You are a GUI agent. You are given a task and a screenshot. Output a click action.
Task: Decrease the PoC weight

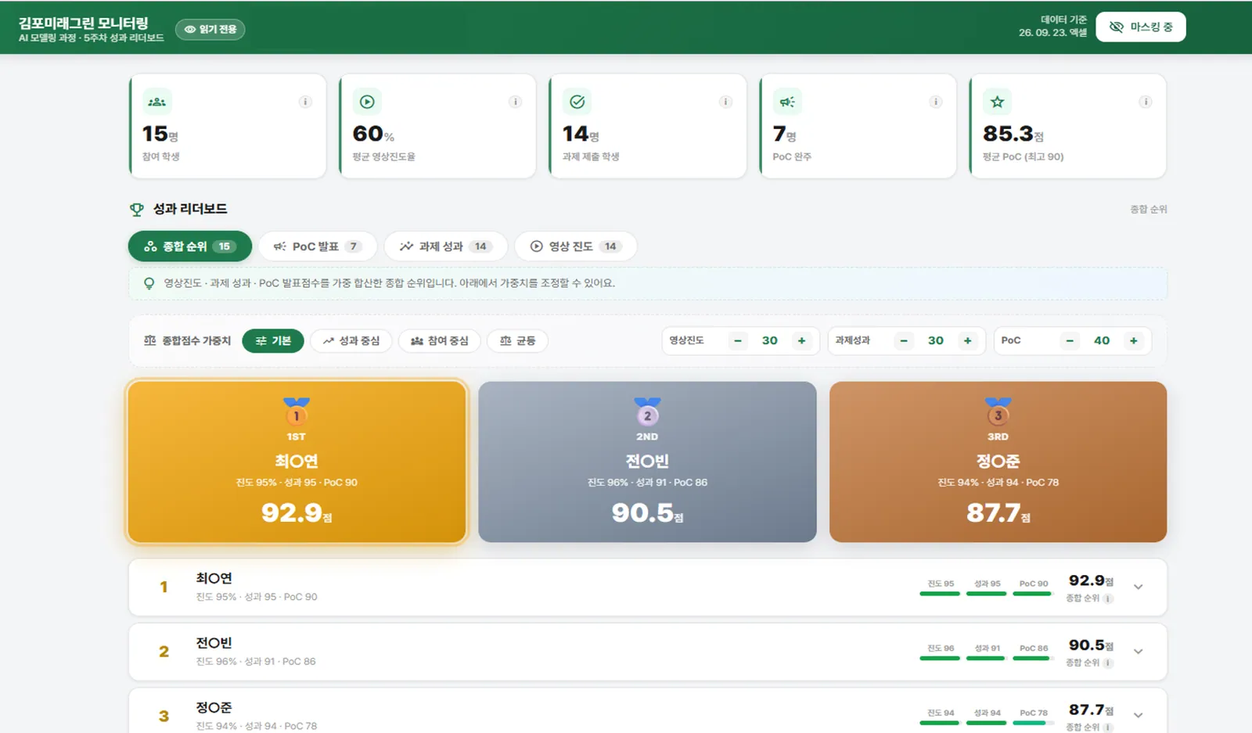(1070, 341)
